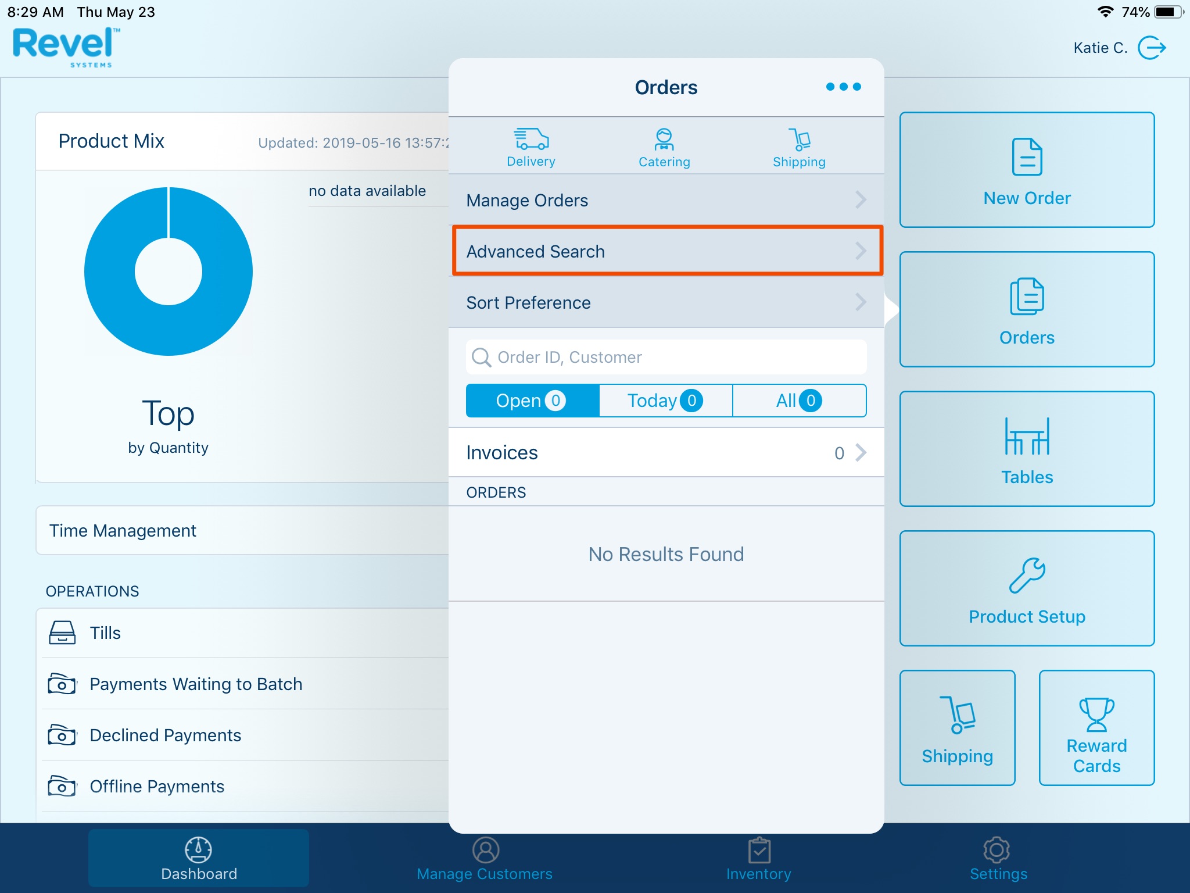Go to Manage Customers tab
This screenshot has width=1190, height=893.
pyautogui.click(x=485, y=859)
